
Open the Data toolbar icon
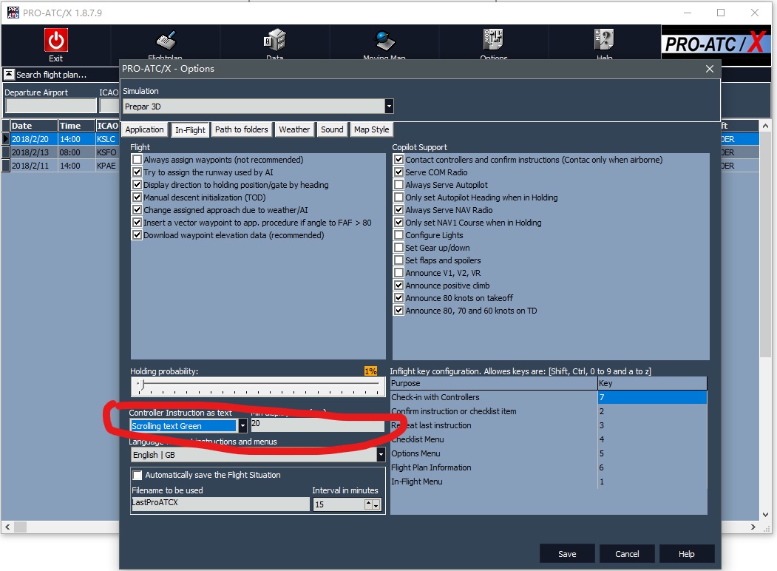click(x=275, y=40)
